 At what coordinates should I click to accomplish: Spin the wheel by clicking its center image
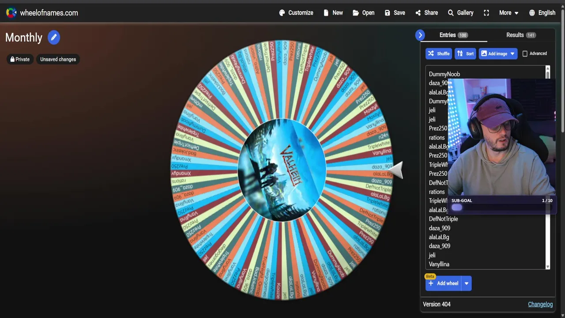coord(282,170)
